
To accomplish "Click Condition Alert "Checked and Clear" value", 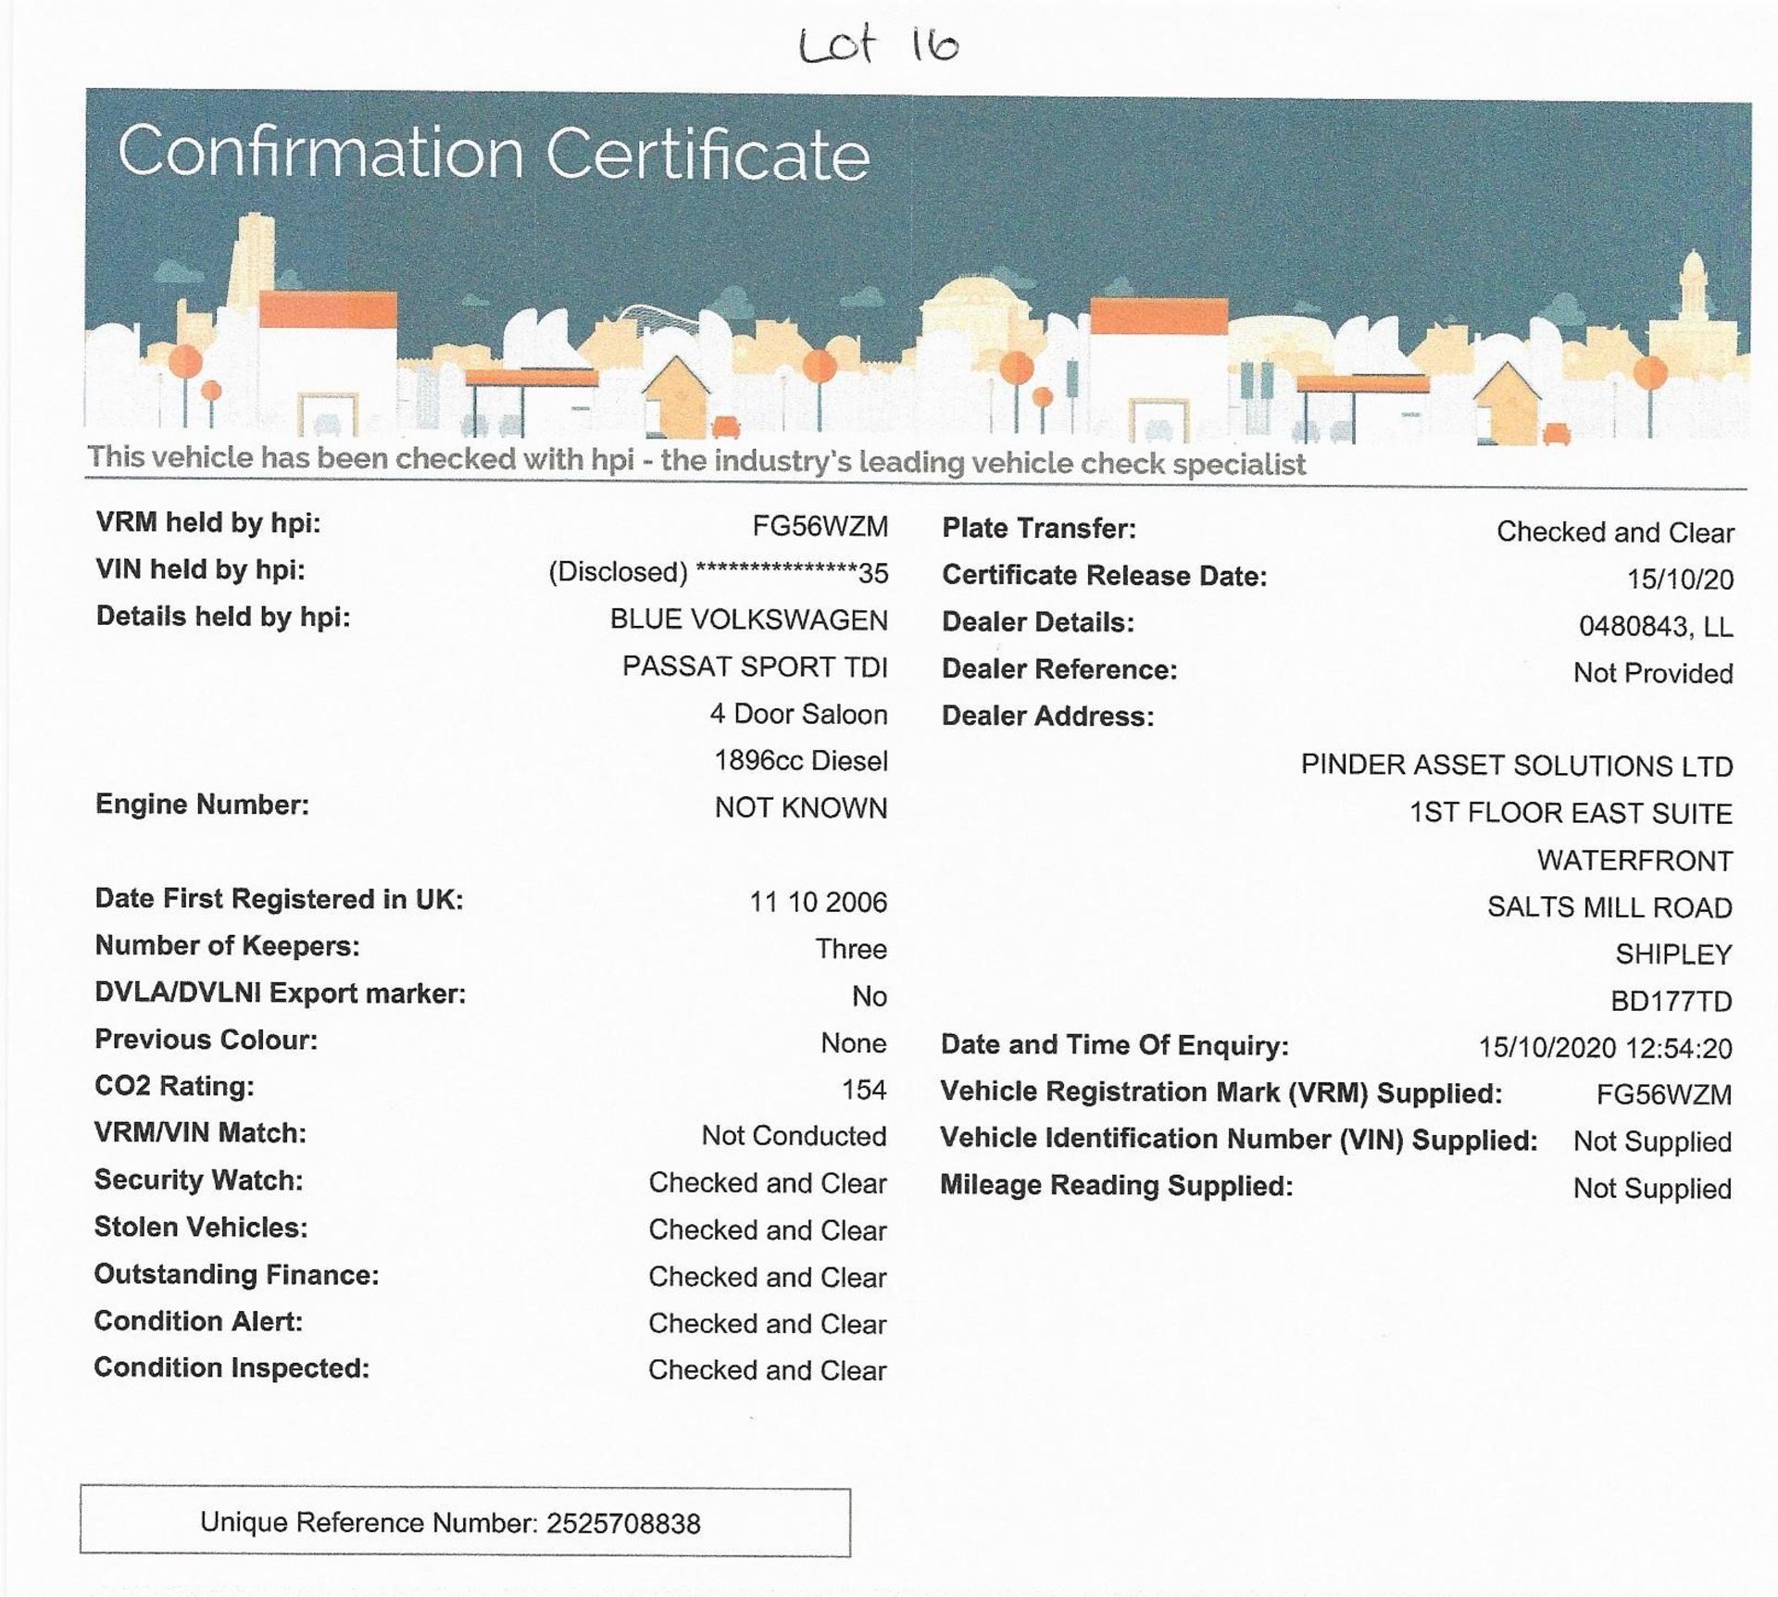I will (768, 1324).
